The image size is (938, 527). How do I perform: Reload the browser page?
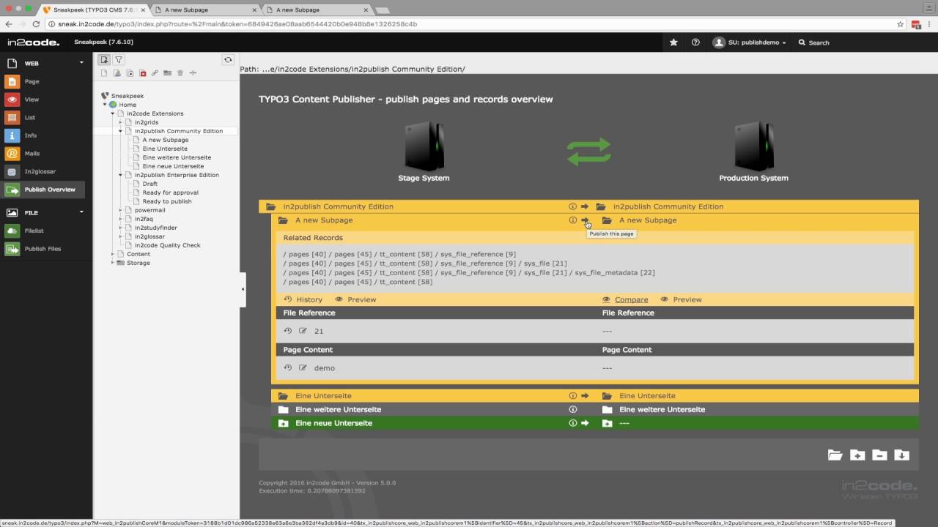[36, 24]
